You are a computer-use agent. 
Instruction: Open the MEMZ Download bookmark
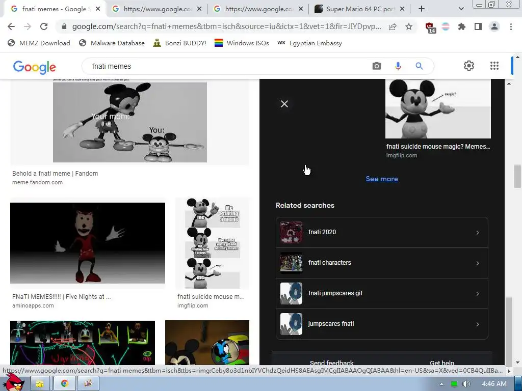[39, 43]
